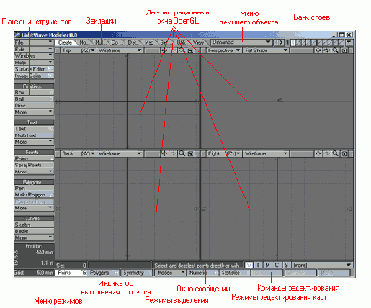Switch to Polygons selection mode

point(103,273)
